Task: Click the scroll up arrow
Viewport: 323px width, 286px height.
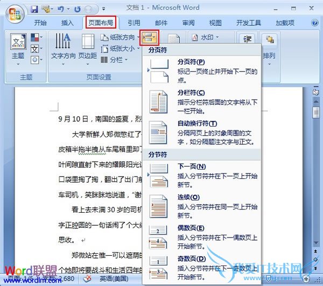Action: tap(316, 101)
